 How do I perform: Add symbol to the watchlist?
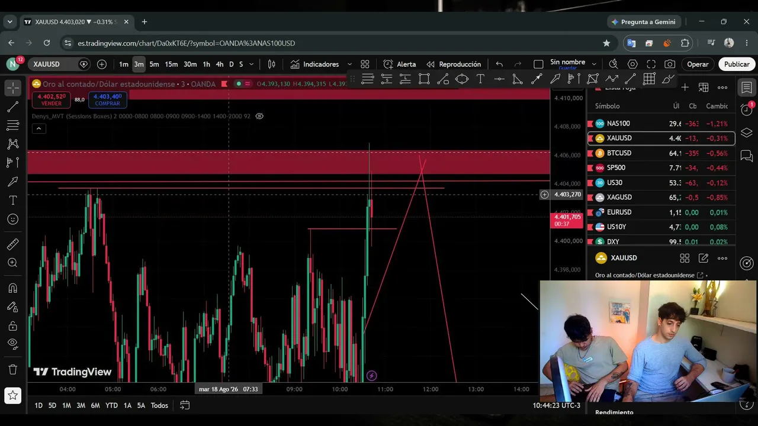pyautogui.click(x=685, y=88)
